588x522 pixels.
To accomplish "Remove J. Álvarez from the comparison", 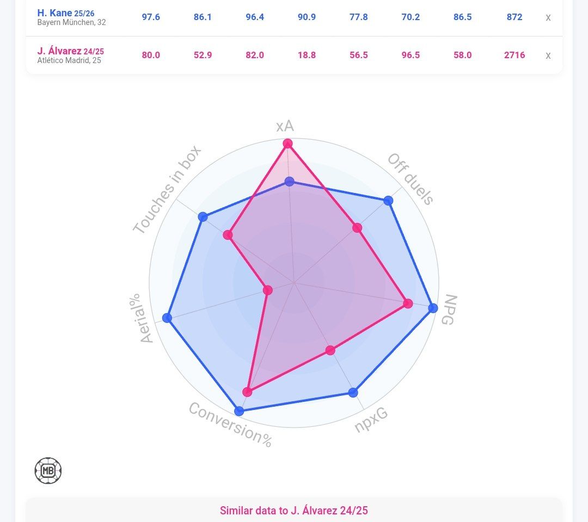I will click(548, 55).
